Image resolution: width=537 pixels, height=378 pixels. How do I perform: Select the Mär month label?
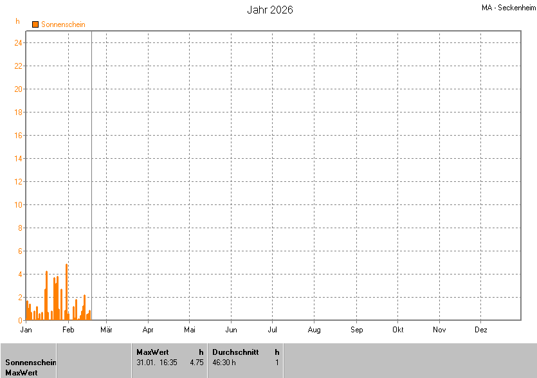(x=106, y=330)
